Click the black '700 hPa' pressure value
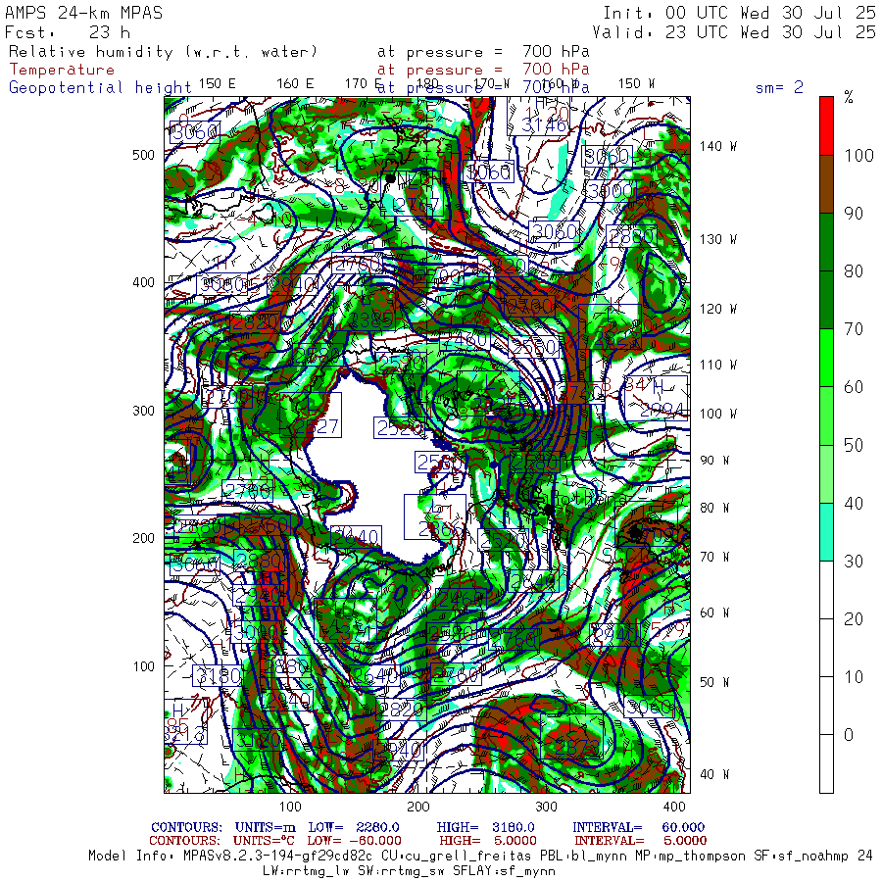 (556, 52)
